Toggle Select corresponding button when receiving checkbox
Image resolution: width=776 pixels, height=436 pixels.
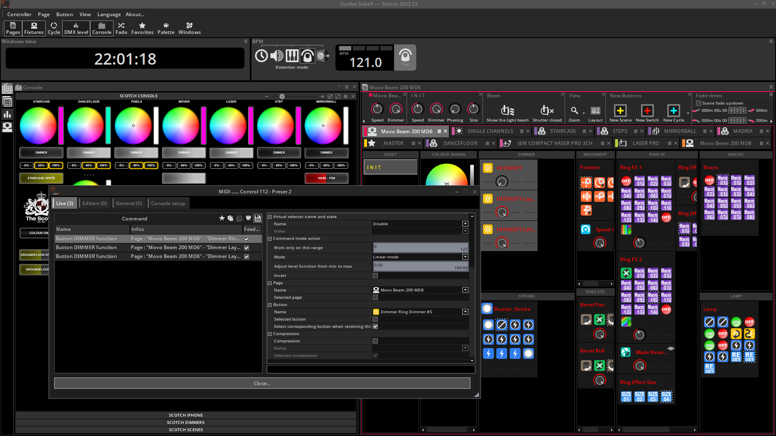375,327
